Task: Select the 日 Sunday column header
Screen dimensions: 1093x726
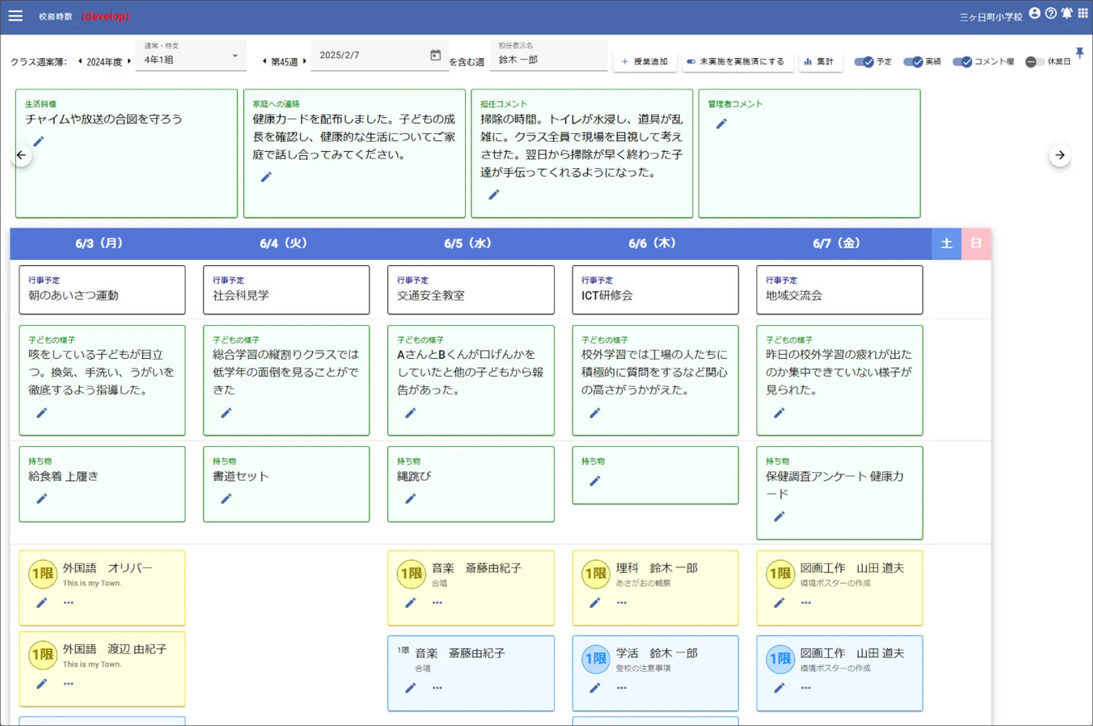Action: 976,243
